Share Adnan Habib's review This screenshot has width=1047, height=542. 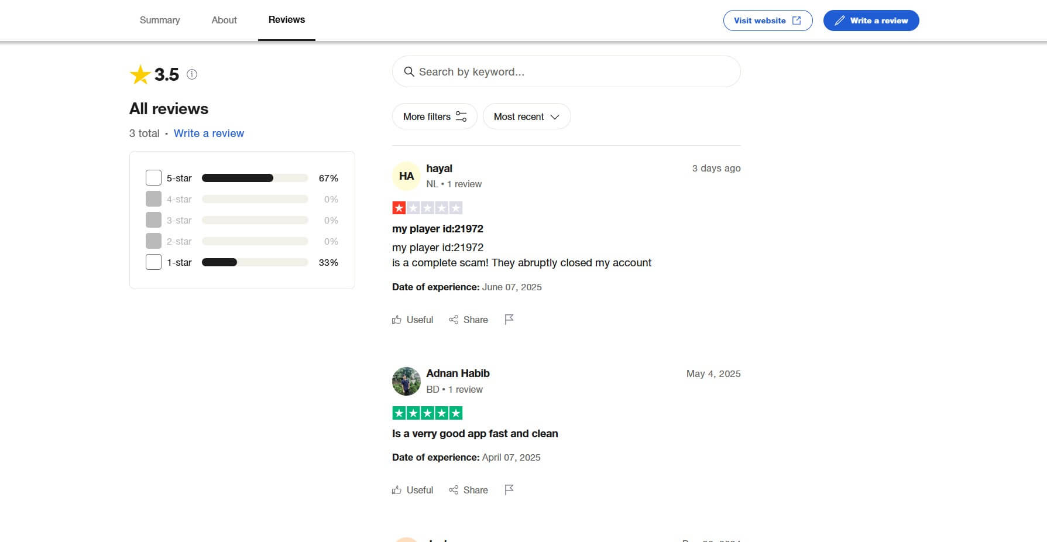[468, 490]
